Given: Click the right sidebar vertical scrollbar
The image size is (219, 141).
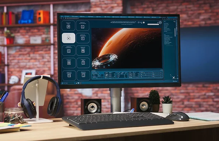Looking at the screenshot, I should point(175,32).
